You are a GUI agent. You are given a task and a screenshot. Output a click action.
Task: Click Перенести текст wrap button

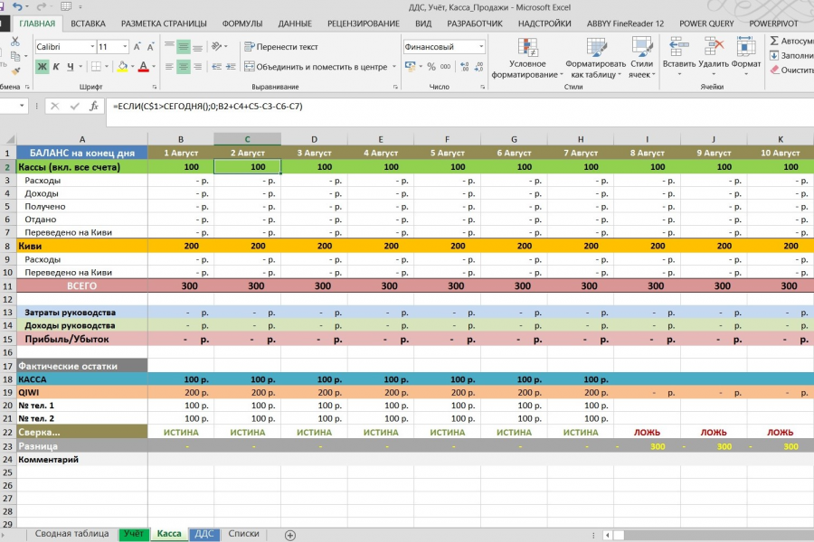click(x=281, y=47)
